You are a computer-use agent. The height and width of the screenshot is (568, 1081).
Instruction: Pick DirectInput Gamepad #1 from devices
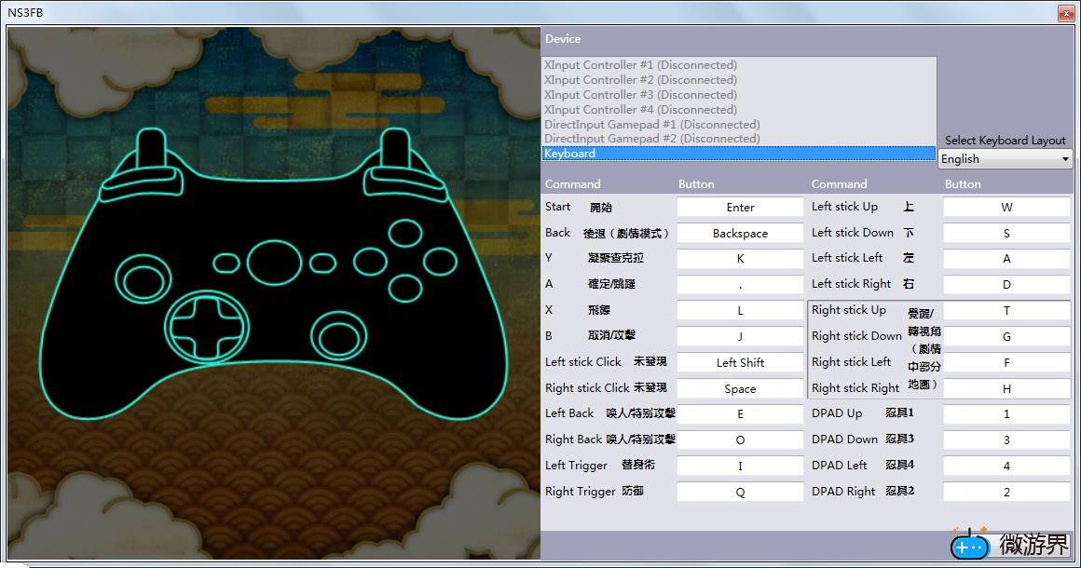(738, 125)
